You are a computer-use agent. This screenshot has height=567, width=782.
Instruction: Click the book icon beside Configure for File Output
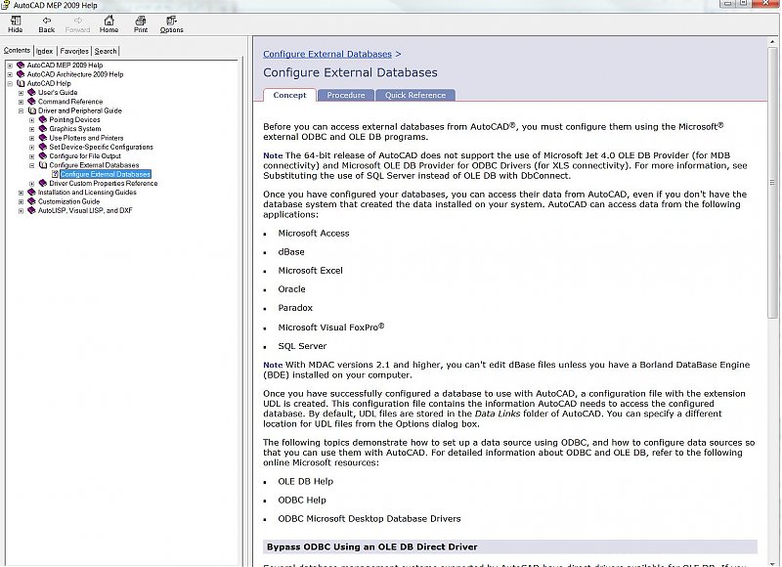43,155
